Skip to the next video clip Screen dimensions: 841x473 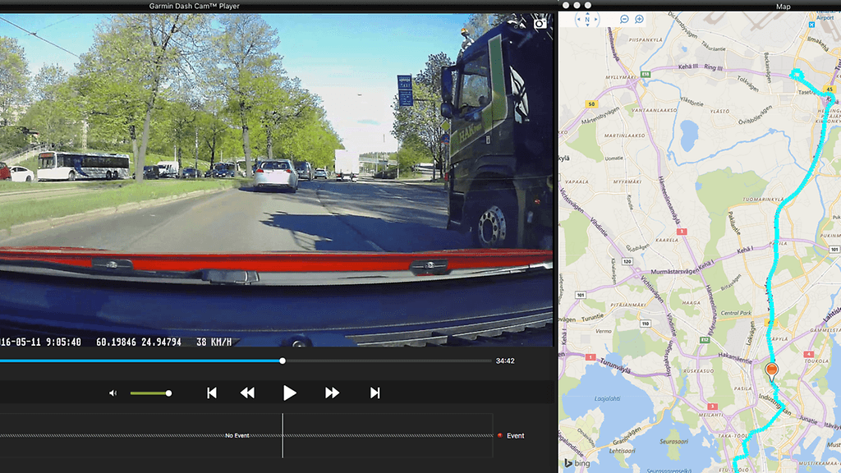click(x=375, y=393)
